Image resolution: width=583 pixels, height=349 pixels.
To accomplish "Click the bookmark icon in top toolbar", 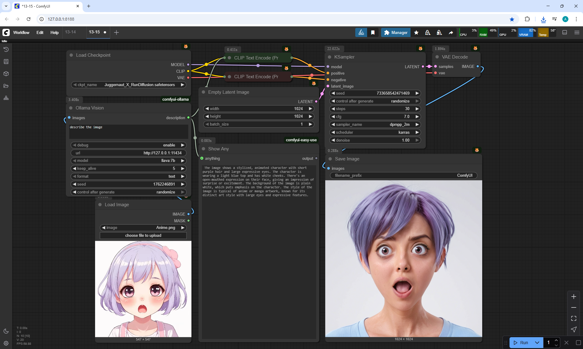I will click(373, 32).
